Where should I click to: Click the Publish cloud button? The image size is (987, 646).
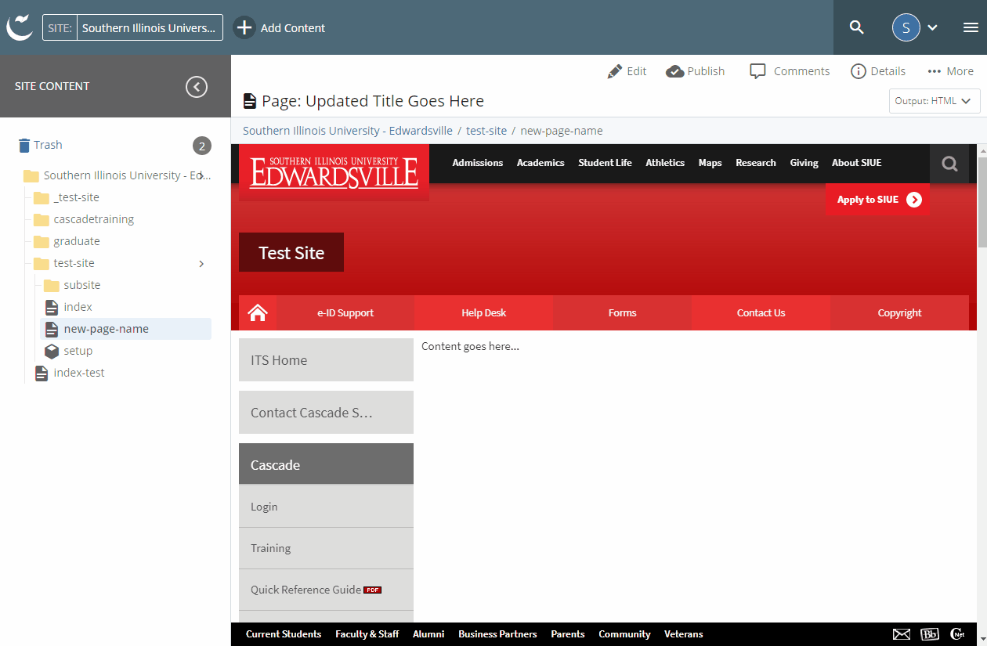(696, 71)
